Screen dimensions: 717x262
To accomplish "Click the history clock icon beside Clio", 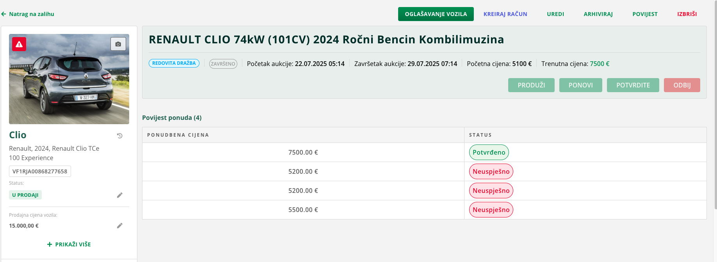I will 120,136.
